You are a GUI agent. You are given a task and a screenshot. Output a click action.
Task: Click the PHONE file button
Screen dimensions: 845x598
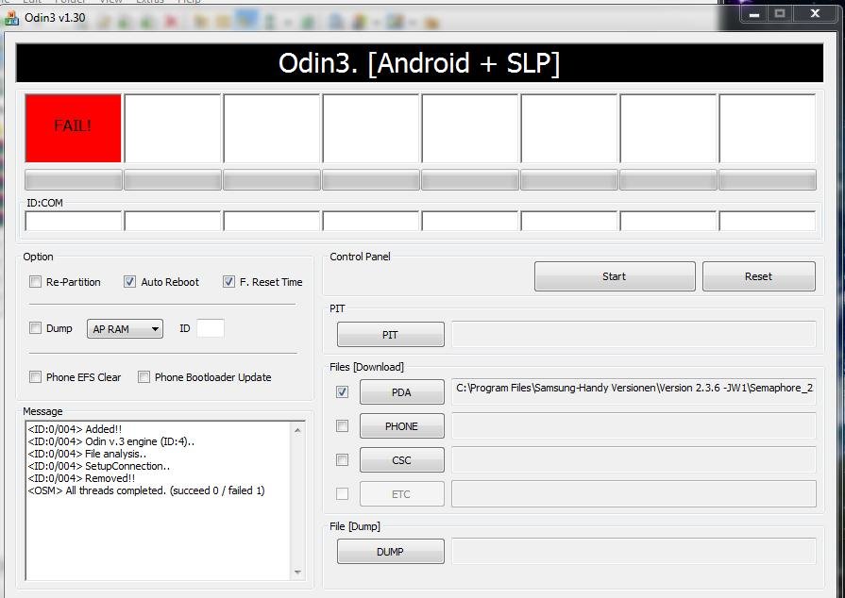(x=402, y=425)
